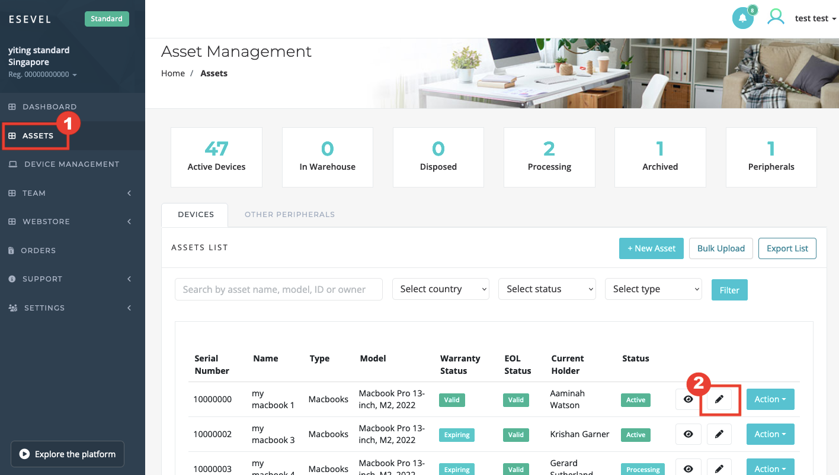The height and width of the screenshot is (475, 839).
Task: View asset 10000003 with eye icon
Action: (x=689, y=468)
